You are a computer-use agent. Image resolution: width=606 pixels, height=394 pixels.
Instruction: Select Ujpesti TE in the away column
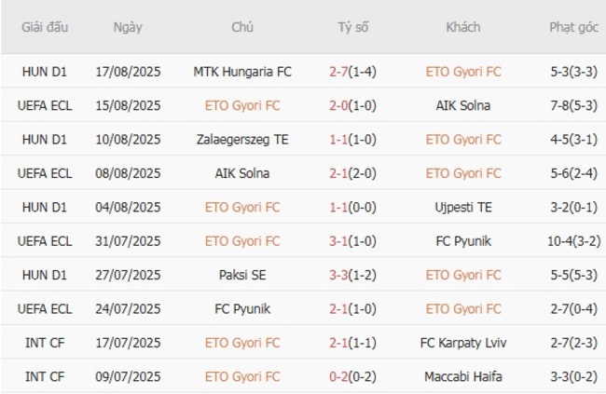pyautogui.click(x=463, y=207)
